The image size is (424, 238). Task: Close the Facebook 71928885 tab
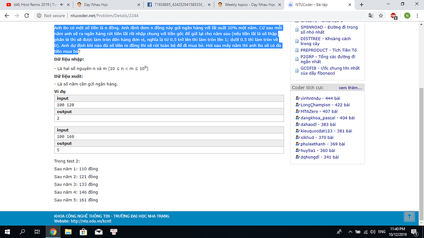pyautogui.click(x=209, y=4)
